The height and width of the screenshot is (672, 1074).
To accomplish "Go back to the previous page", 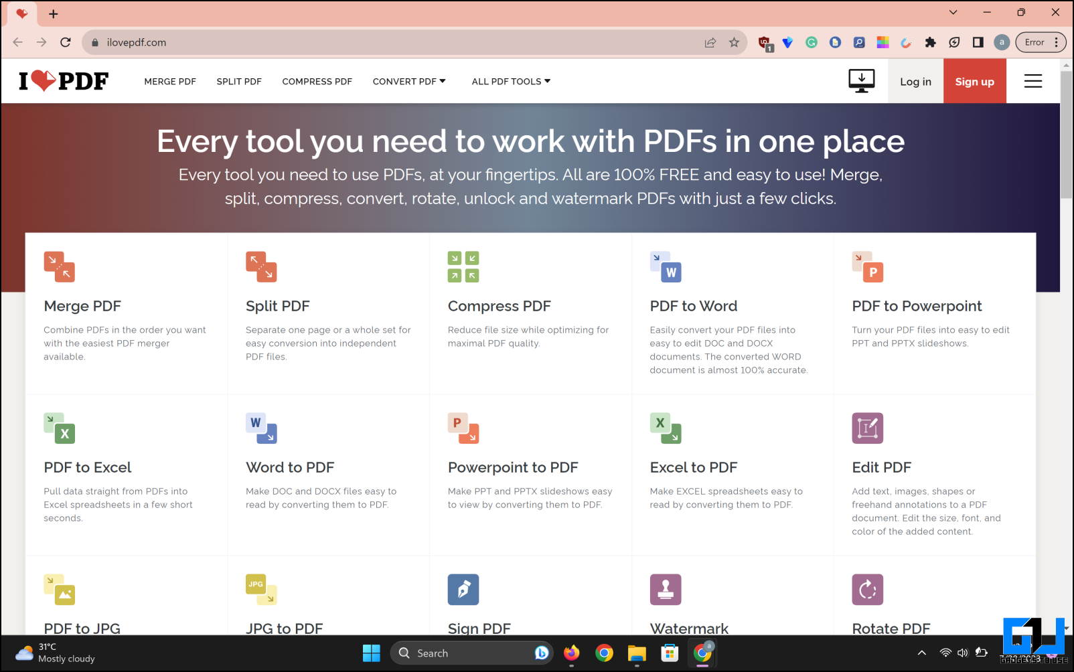I will [x=18, y=42].
